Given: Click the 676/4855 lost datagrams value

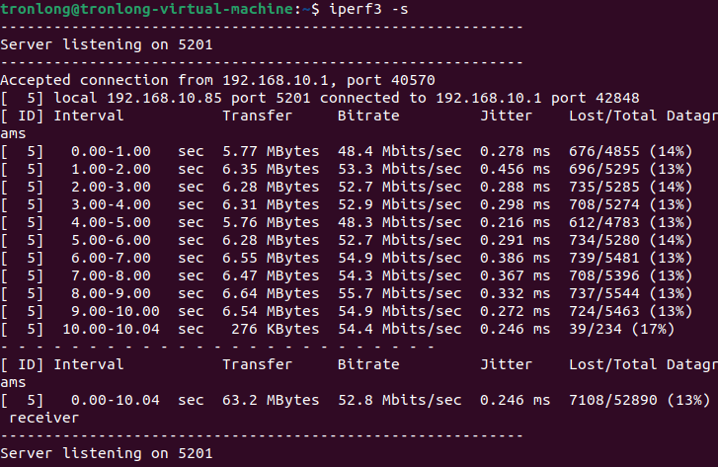Looking at the screenshot, I should click(x=604, y=151).
